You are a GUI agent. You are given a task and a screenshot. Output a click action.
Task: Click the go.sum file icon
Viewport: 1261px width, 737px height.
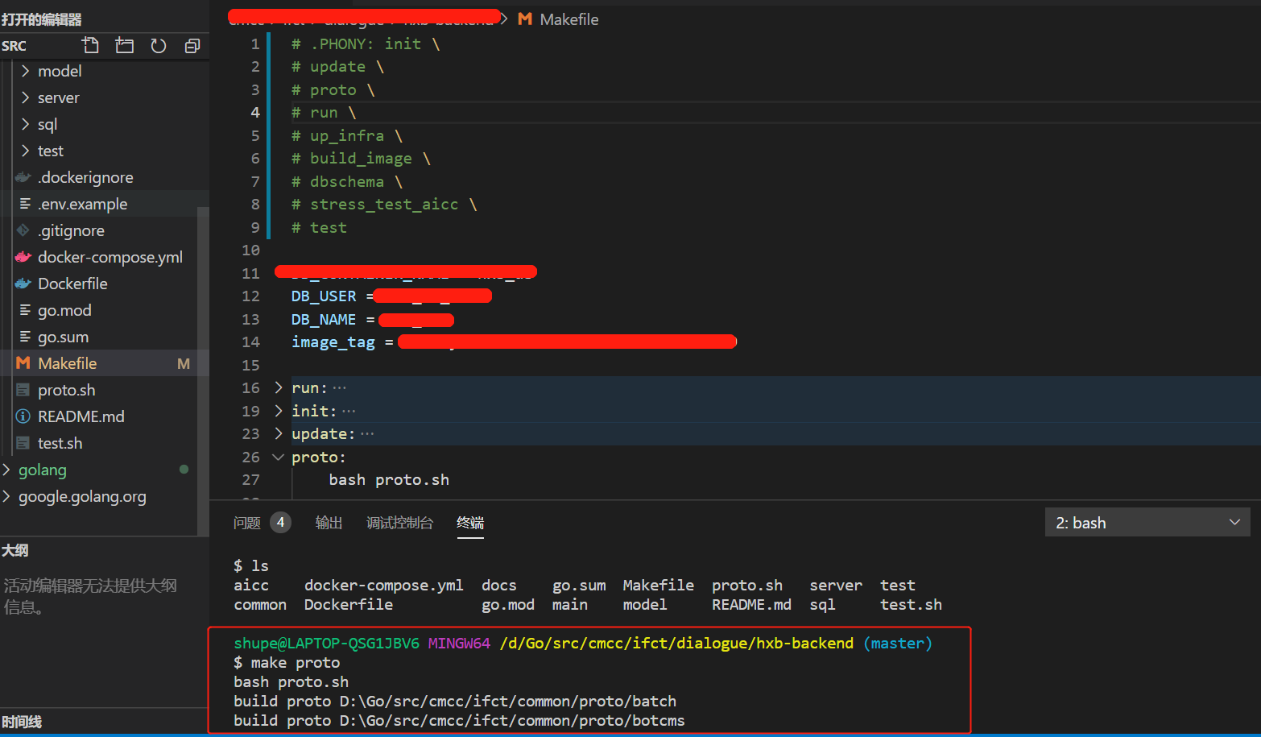tap(24, 337)
